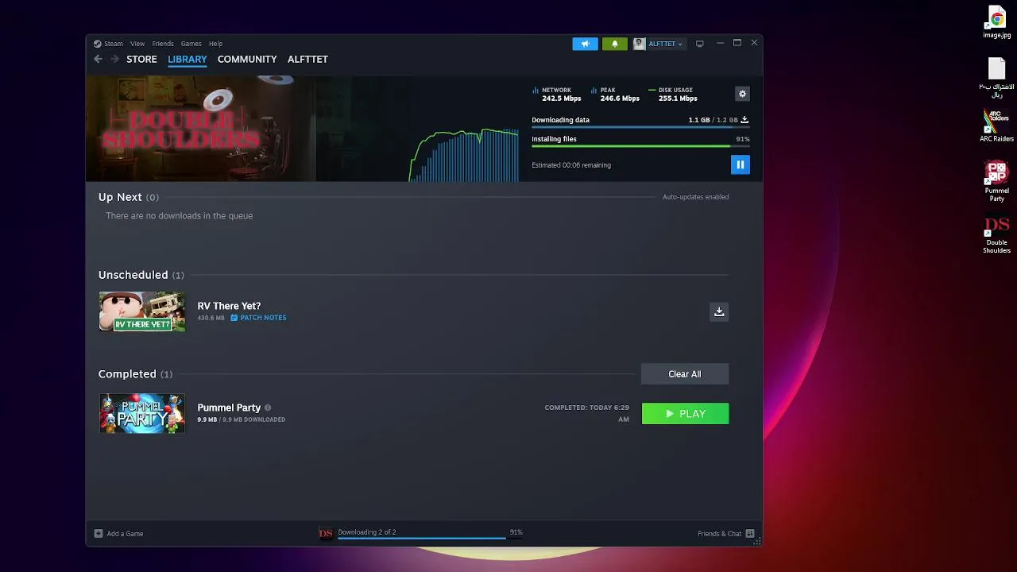
Task: Click 'There are no downloads in the queue'
Action: pyautogui.click(x=180, y=216)
